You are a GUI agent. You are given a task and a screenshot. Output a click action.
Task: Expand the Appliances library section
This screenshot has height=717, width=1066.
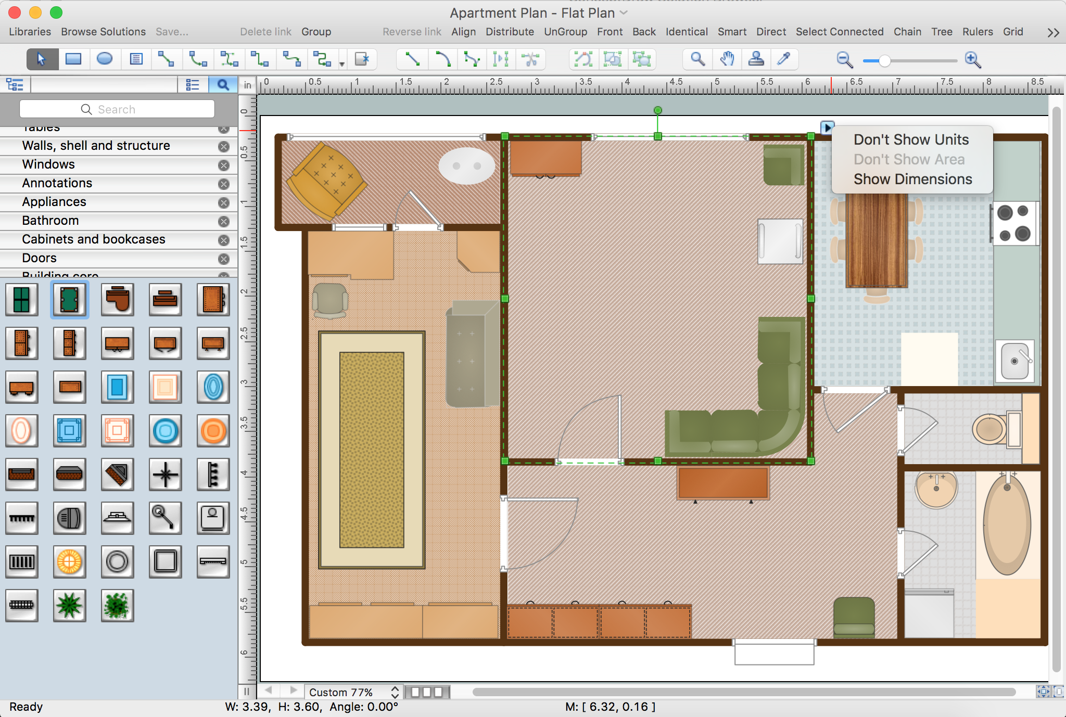(x=55, y=202)
